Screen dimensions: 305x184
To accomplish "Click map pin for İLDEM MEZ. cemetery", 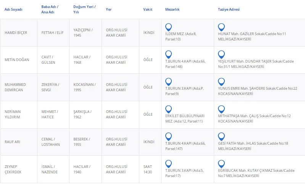I will (168, 27).
